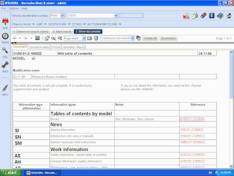Click the document scrollbar up arrow

tap(231, 52)
